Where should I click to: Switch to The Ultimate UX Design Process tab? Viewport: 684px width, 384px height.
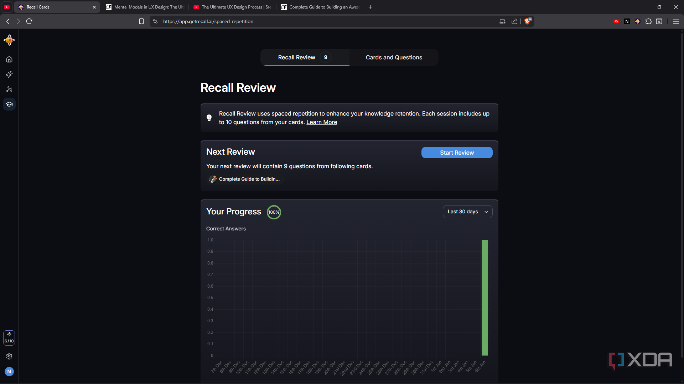(233, 7)
